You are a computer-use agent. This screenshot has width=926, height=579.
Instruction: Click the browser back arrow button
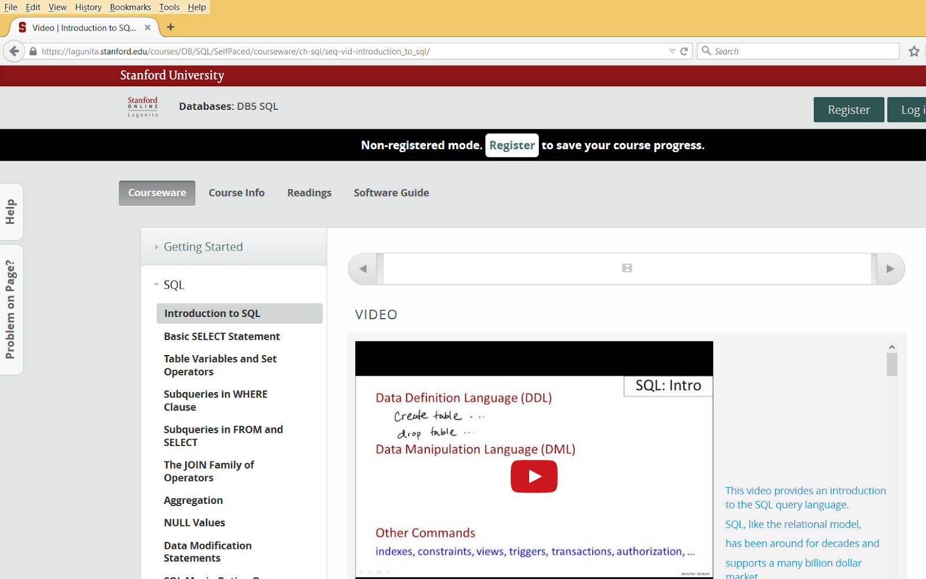click(14, 51)
